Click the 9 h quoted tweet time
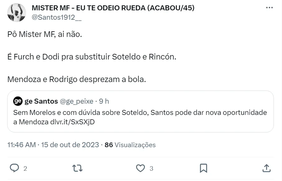This screenshot has height=181, width=282. coord(104,101)
